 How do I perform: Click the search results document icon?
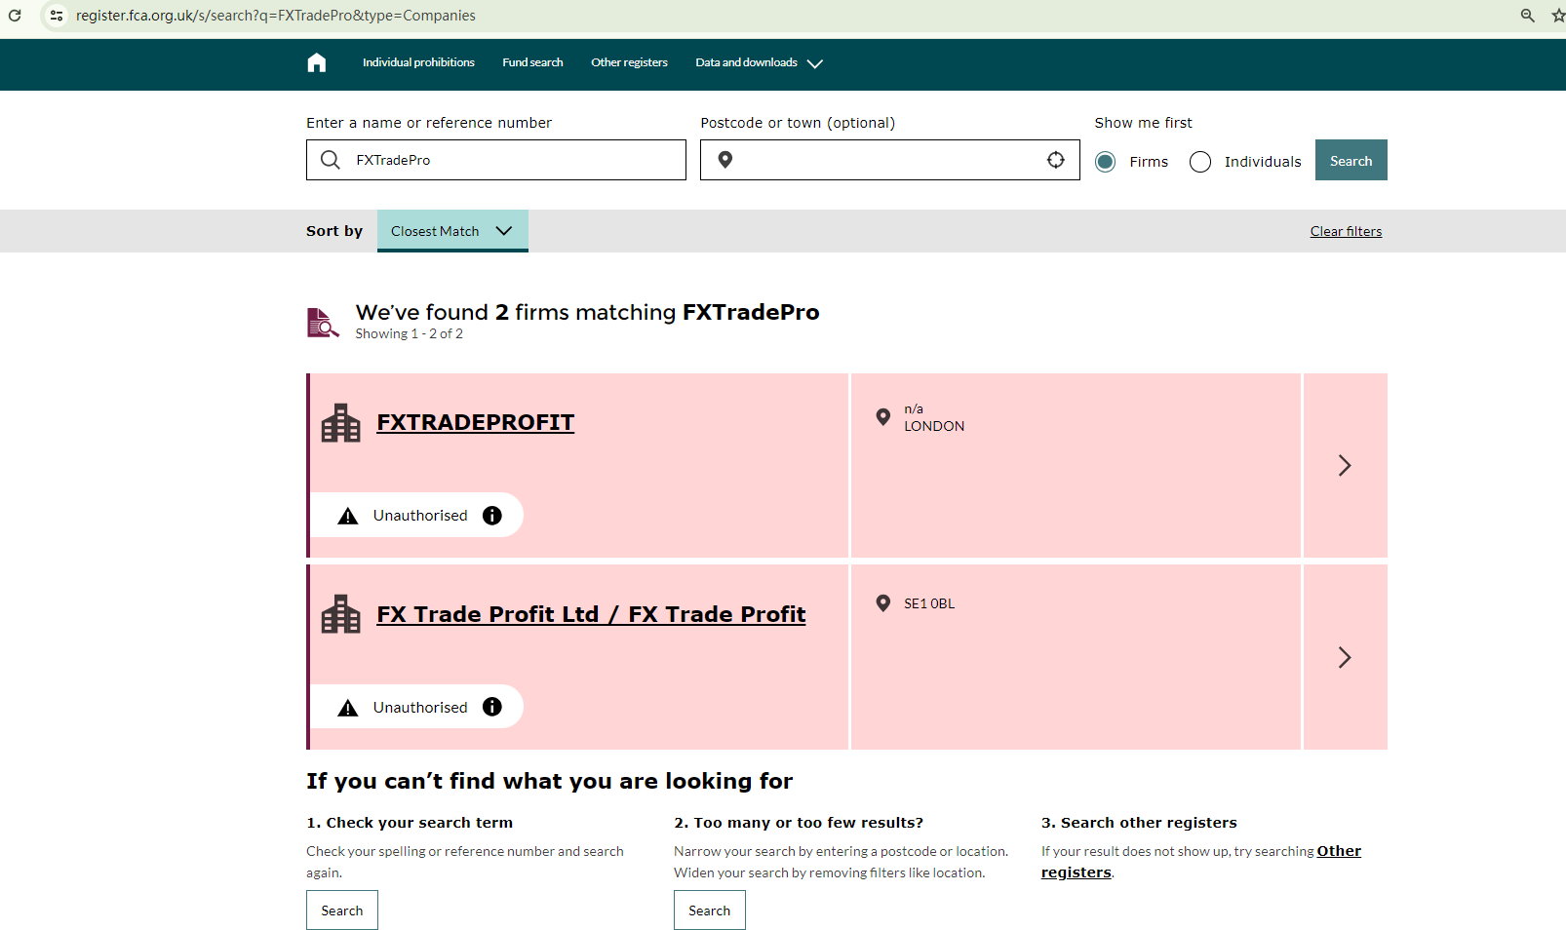coord(323,323)
